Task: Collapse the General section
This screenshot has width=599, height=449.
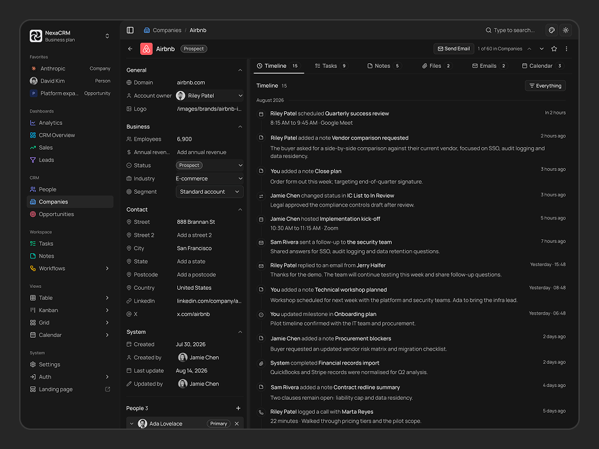Action: point(240,70)
